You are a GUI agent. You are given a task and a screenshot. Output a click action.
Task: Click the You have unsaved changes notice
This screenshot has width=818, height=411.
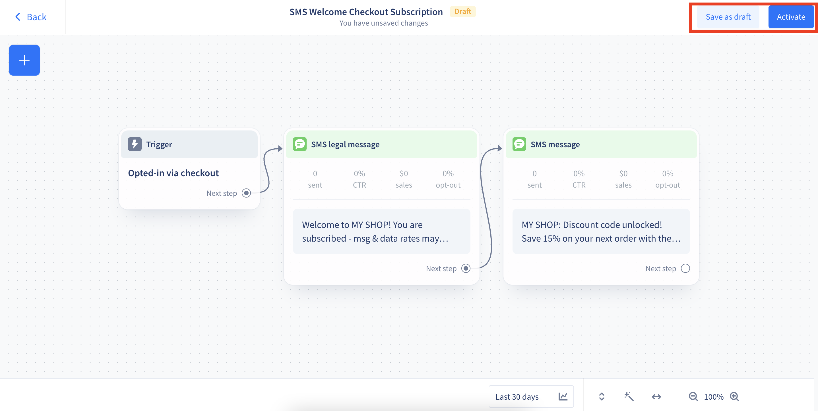click(383, 23)
